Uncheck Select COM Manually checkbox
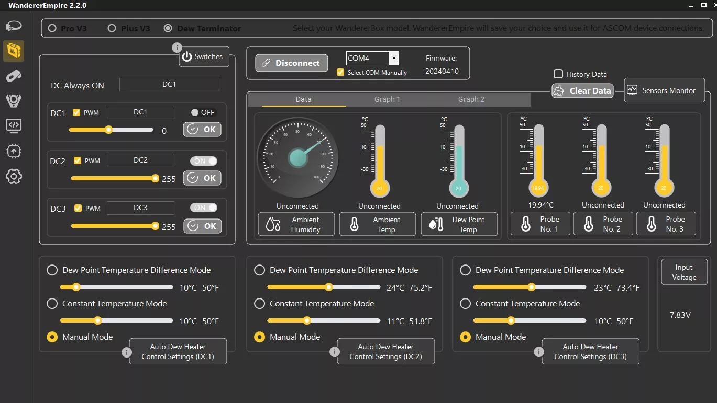 click(x=340, y=73)
